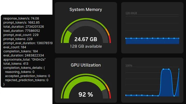Click the response_token/s line in the stats tooltip
This screenshot has height=104, width=186.
[21, 18]
